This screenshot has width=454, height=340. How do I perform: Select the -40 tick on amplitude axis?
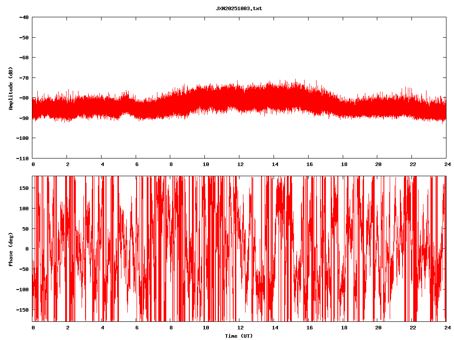[24, 17]
